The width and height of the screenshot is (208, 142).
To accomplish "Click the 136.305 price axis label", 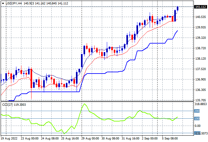I will coord(200,90).
